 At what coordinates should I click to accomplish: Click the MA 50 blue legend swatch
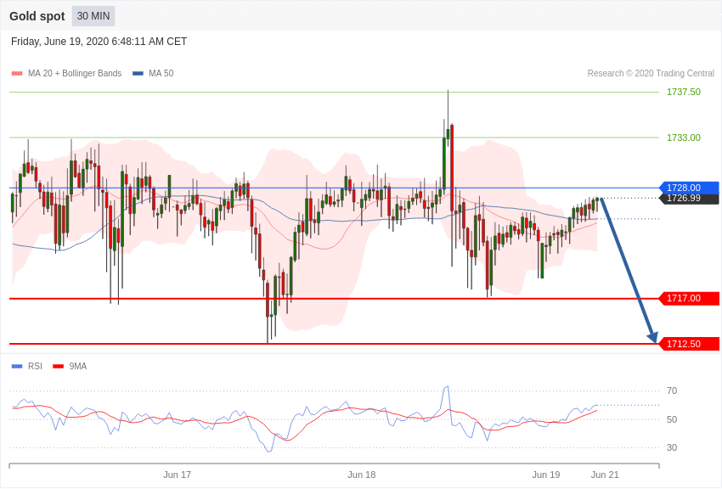tap(138, 74)
